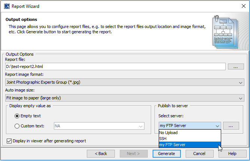
Task: Collapse the Select server combo box
Action: (x=217, y=126)
